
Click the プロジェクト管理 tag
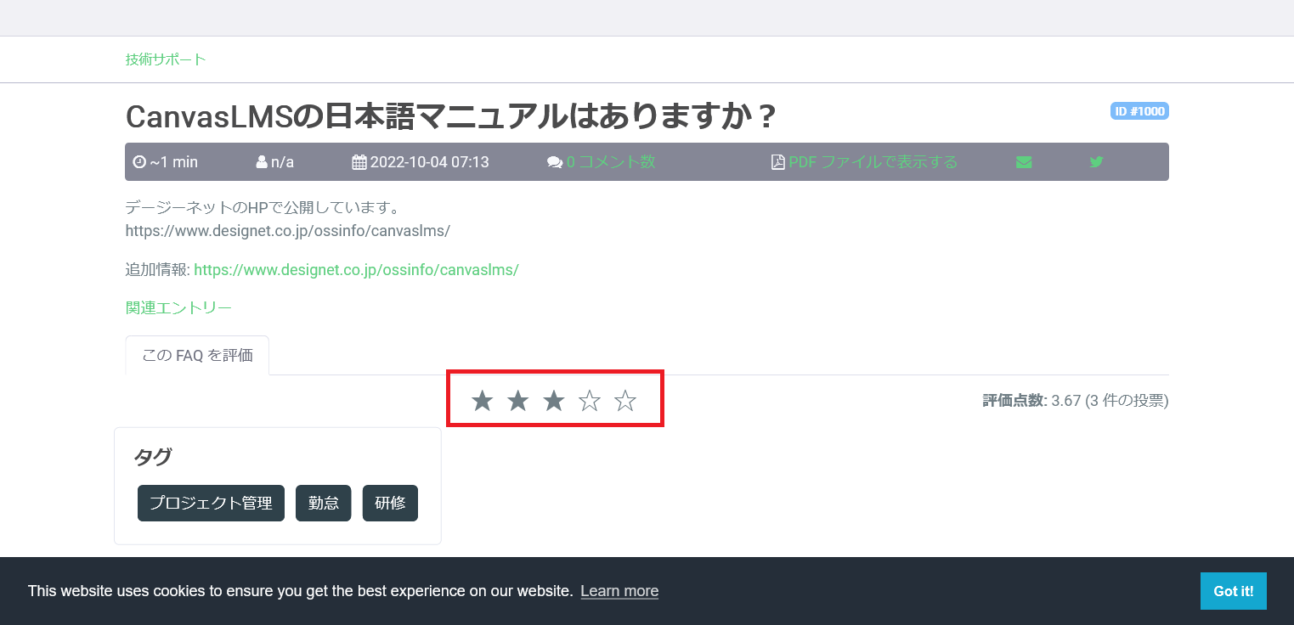click(211, 503)
